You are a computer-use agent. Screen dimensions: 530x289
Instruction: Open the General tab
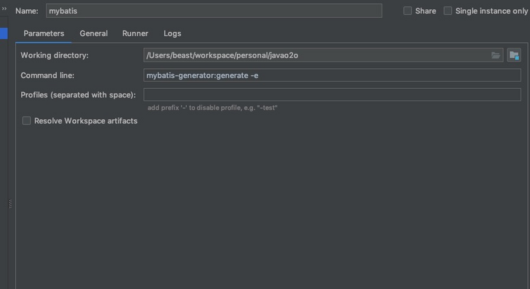point(93,33)
